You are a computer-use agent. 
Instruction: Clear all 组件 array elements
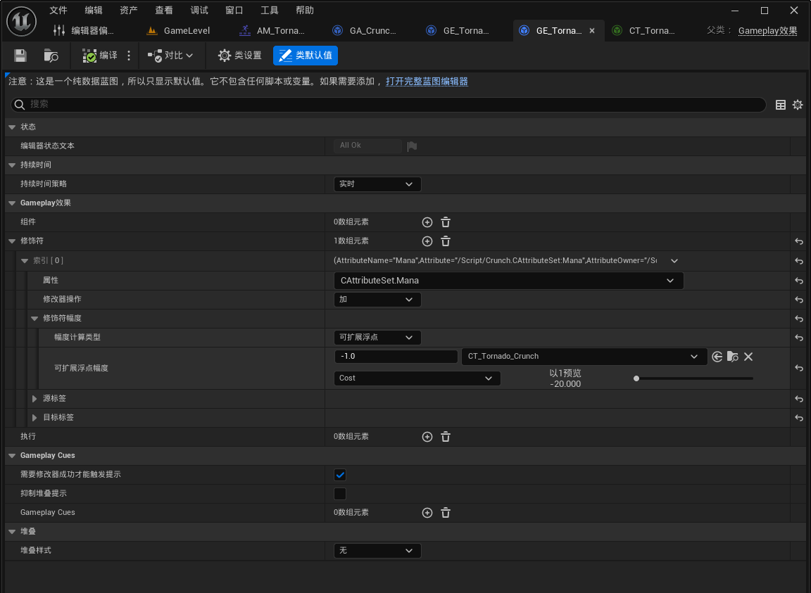click(446, 222)
